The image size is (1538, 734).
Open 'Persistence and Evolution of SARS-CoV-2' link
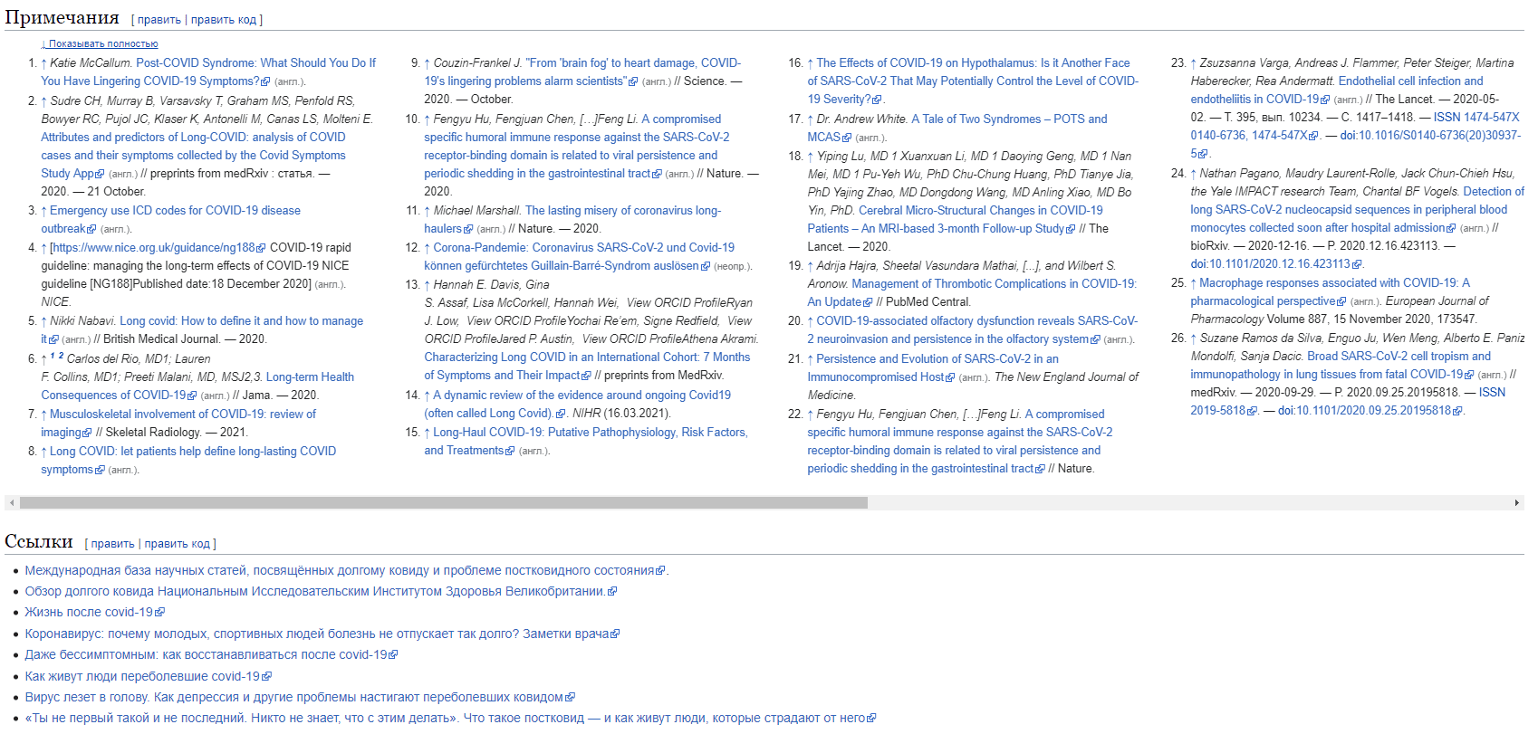(933, 368)
